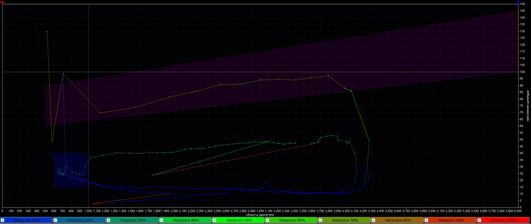Click the 3,000 tick label on the x-axis
Viewport: 531px width, 224px height.
point(260,211)
